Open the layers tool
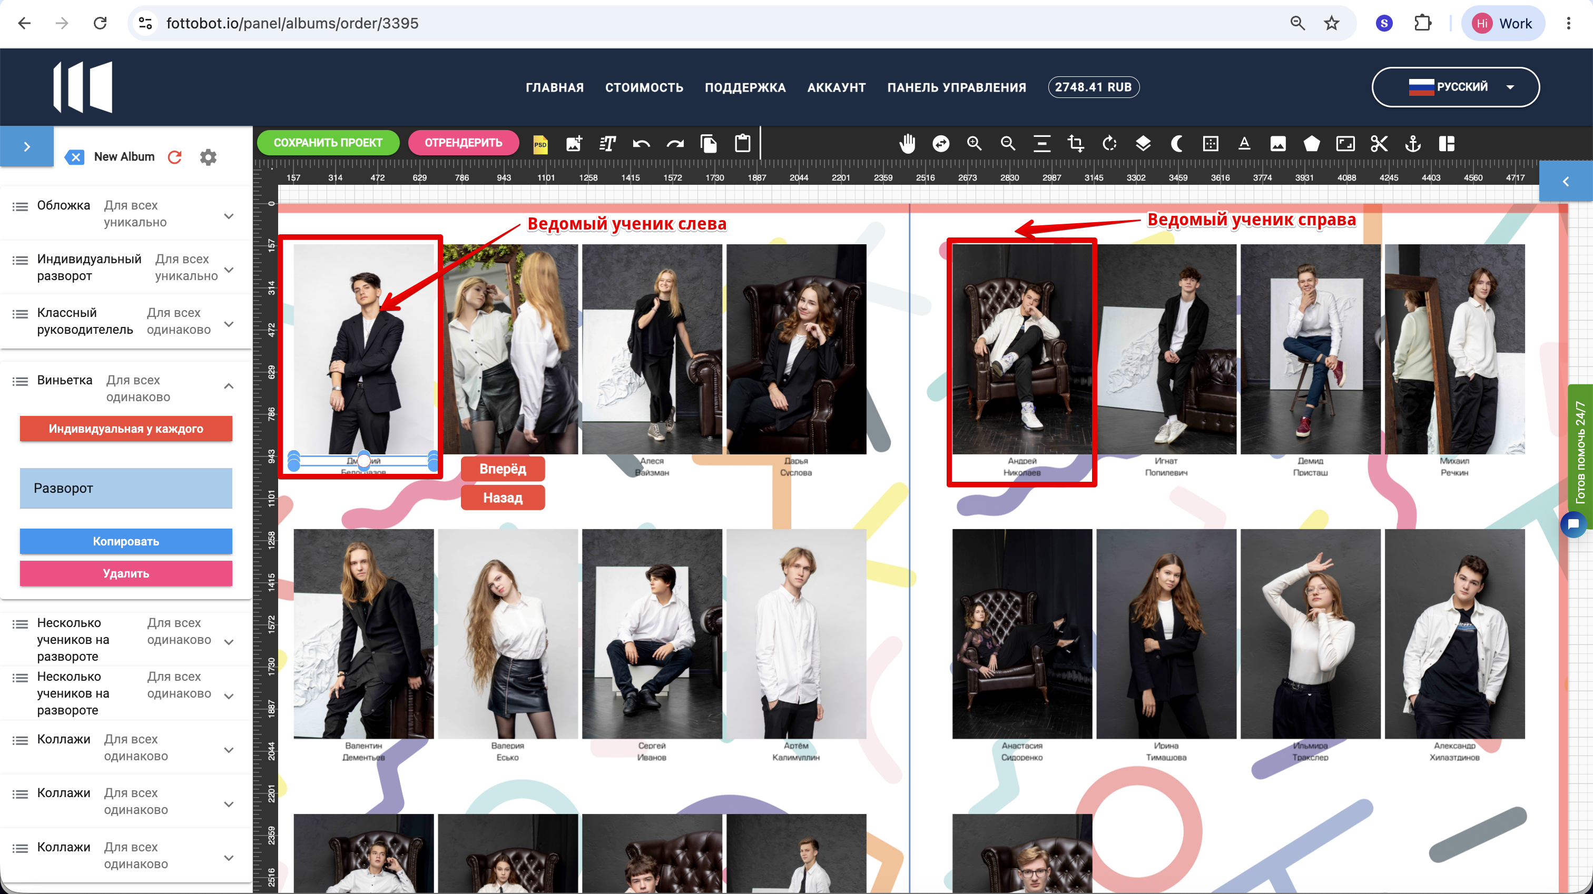Screen dimensions: 1593x894 pyautogui.click(x=1143, y=144)
